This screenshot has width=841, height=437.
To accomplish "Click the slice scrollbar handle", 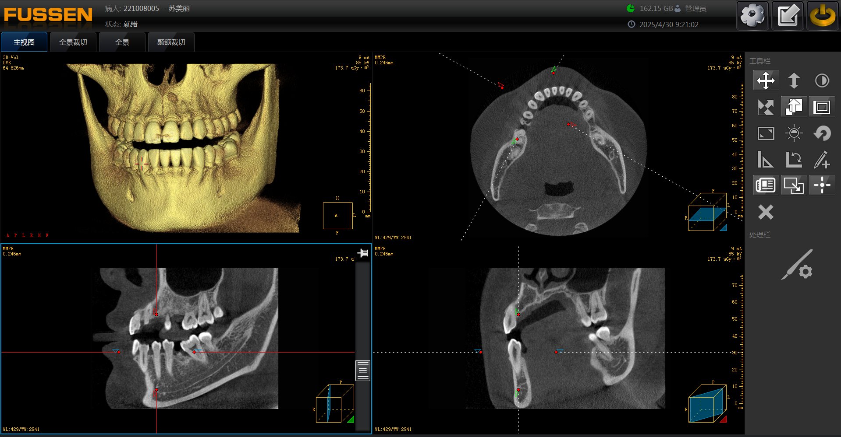I will (x=362, y=370).
